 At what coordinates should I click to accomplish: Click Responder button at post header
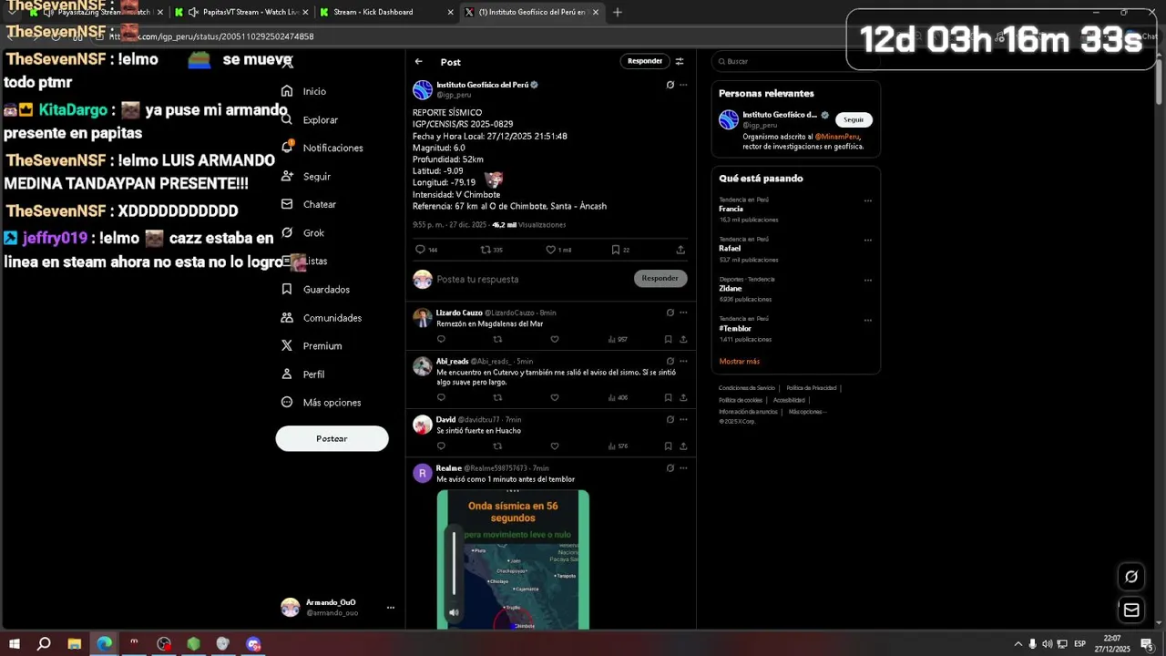[x=645, y=61]
